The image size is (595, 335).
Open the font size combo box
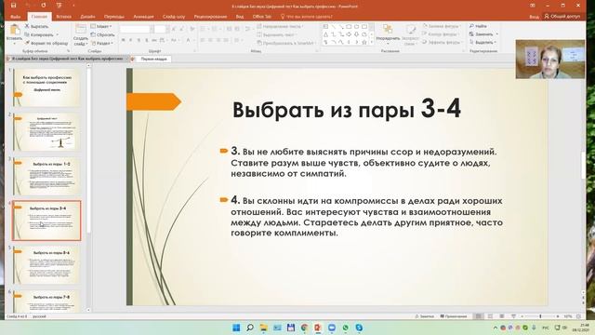coord(161,29)
